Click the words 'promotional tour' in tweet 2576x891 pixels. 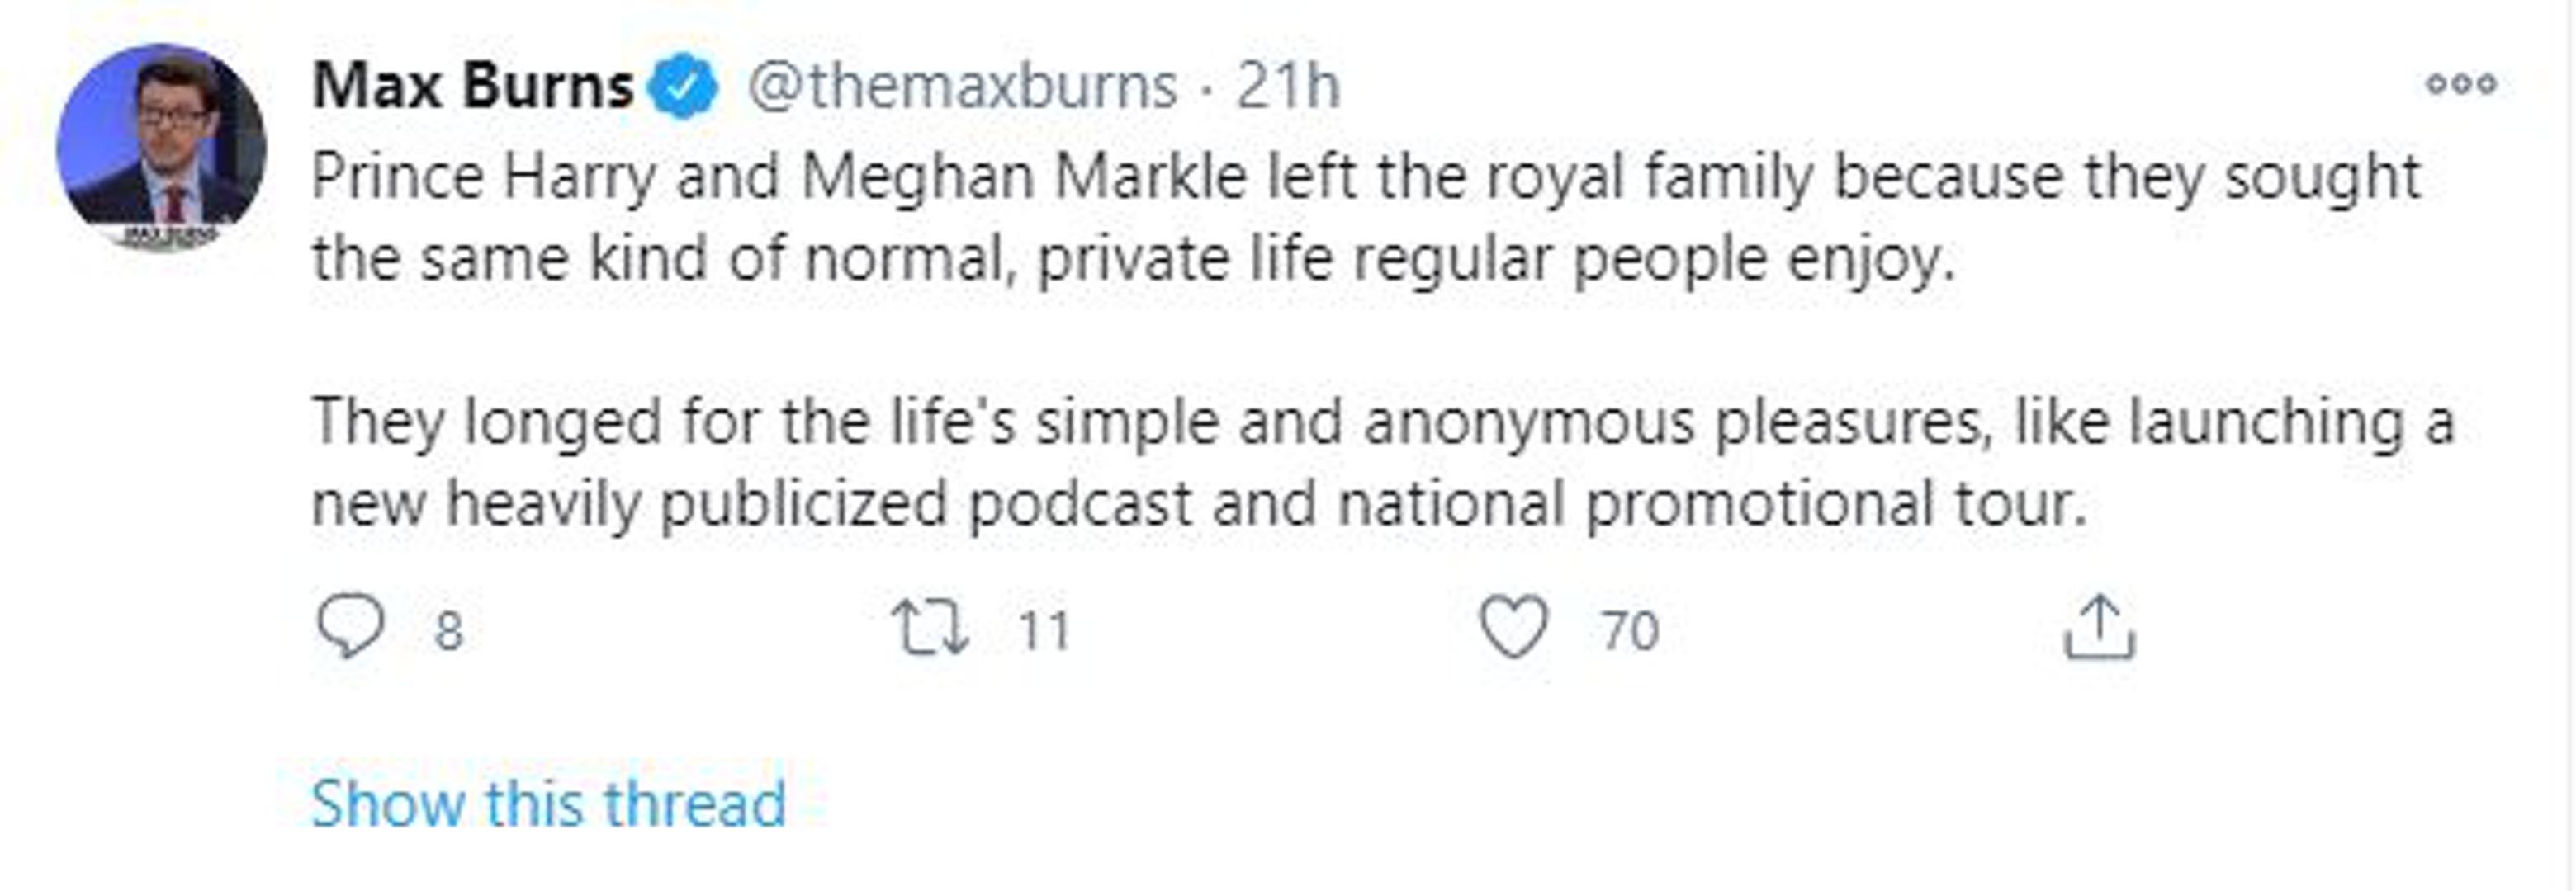(1836, 503)
